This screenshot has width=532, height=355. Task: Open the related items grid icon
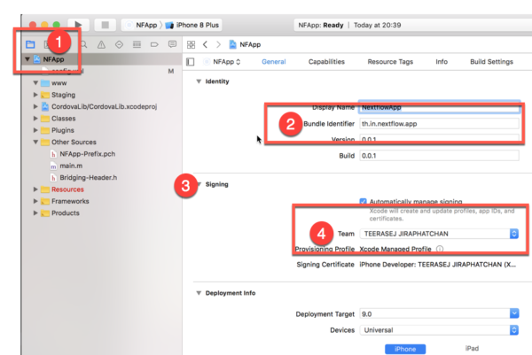click(191, 44)
